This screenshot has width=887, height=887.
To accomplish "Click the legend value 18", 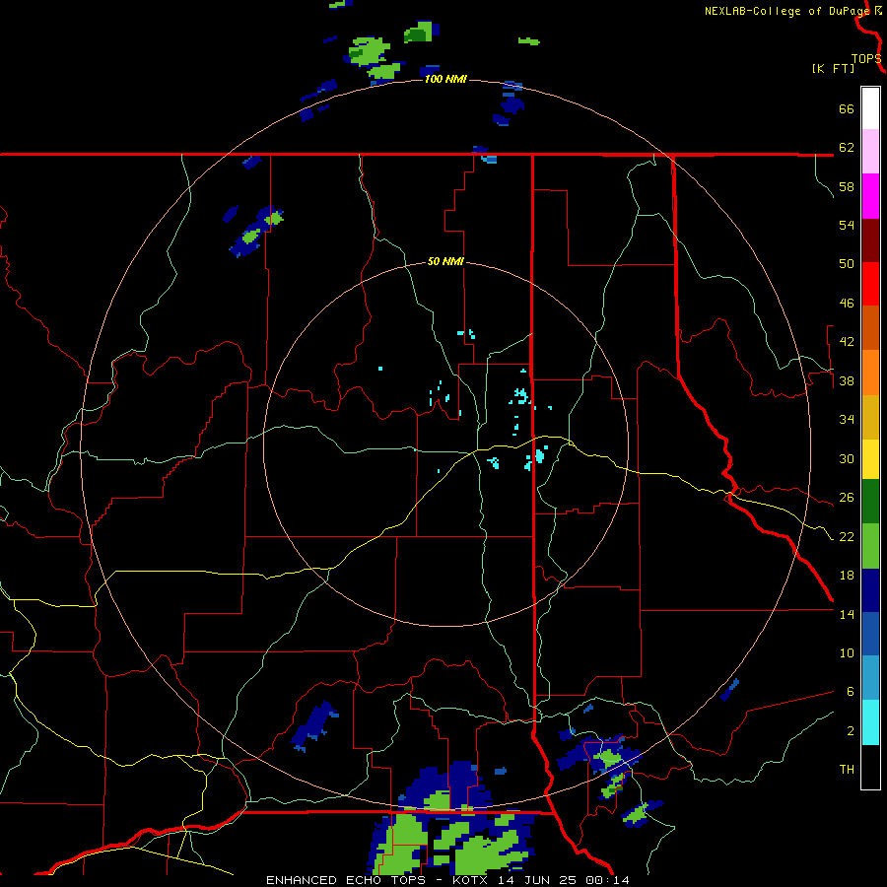I will pyautogui.click(x=847, y=575).
